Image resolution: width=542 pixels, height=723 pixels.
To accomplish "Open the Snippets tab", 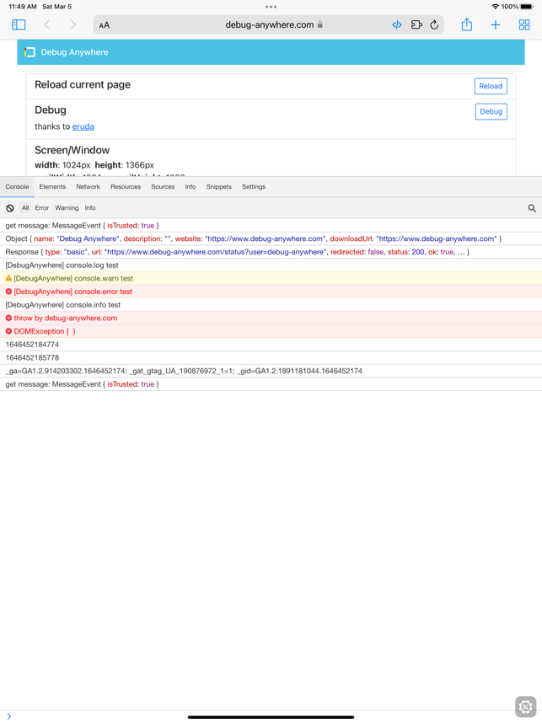I will point(218,187).
